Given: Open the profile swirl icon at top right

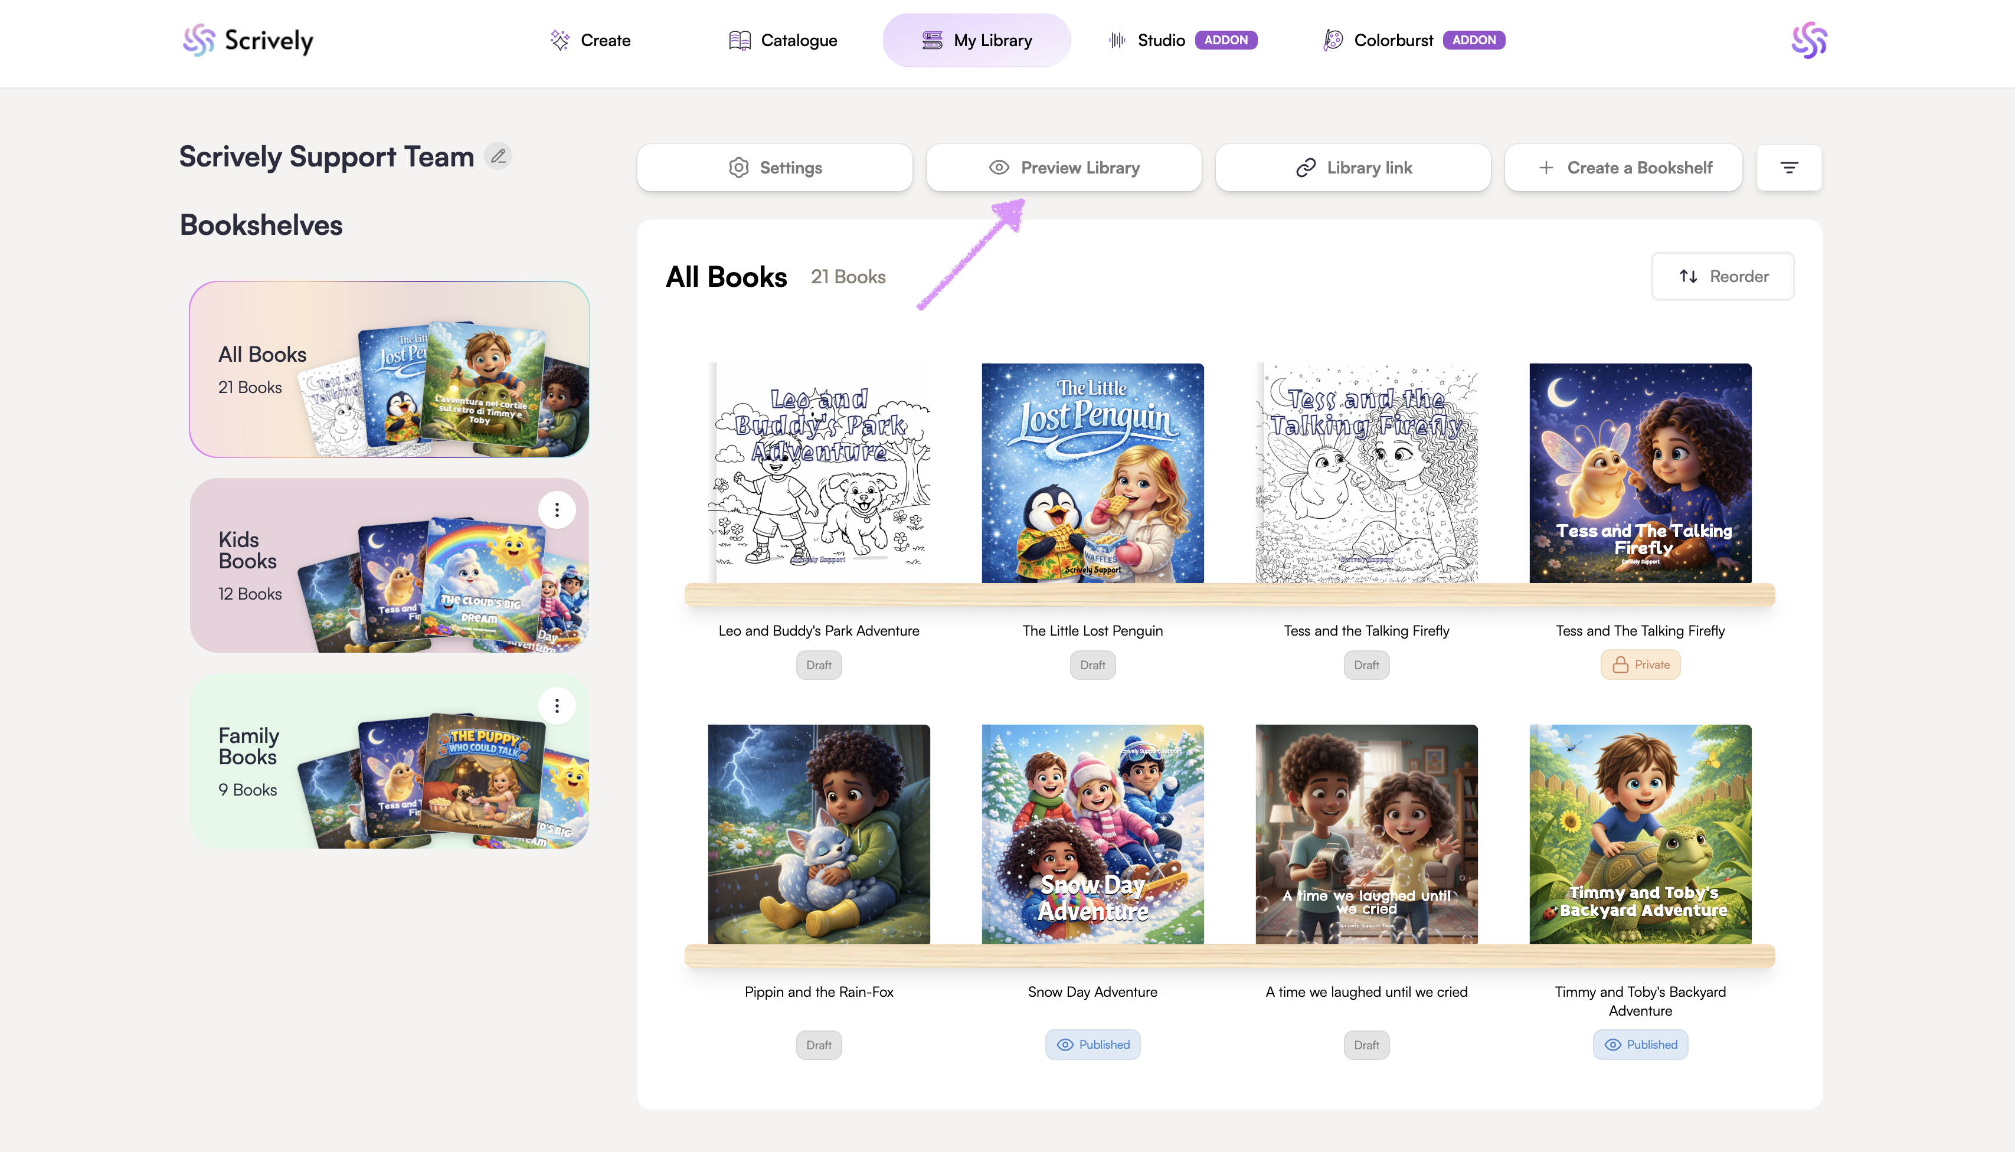Looking at the screenshot, I should point(1808,40).
